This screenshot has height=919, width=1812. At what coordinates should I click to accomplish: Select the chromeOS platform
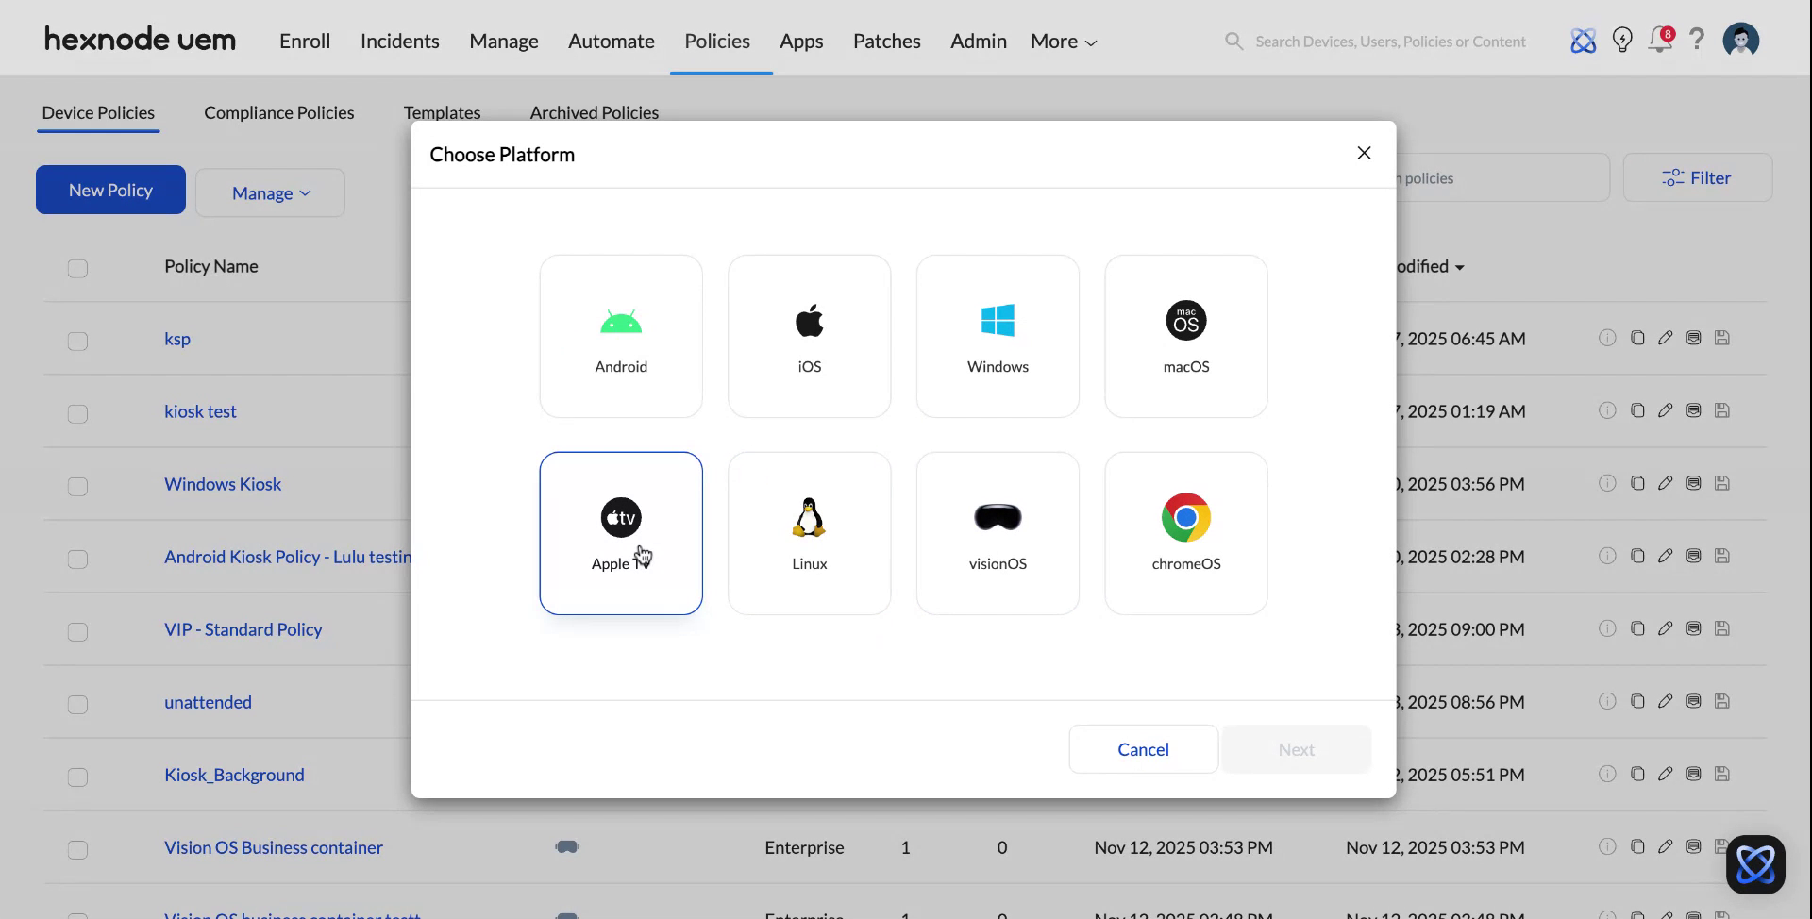[x=1185, y=533]
